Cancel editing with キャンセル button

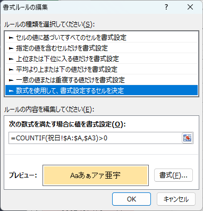tap(176, 199)
